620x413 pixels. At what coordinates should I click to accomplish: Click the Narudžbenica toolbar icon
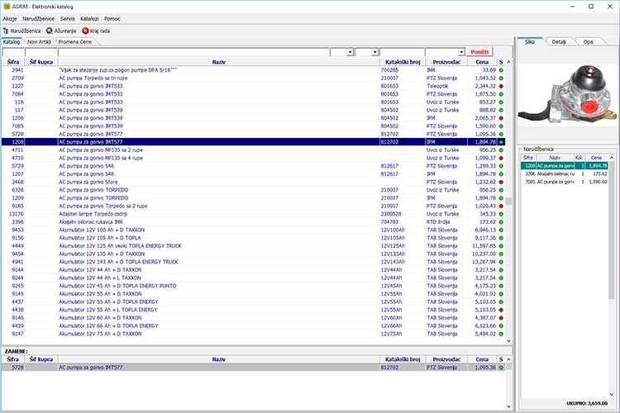pyautogui.click(x=7, y=30)
